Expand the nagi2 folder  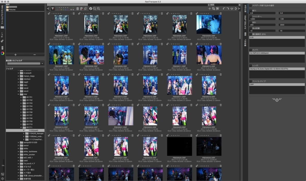click(18, 82)
